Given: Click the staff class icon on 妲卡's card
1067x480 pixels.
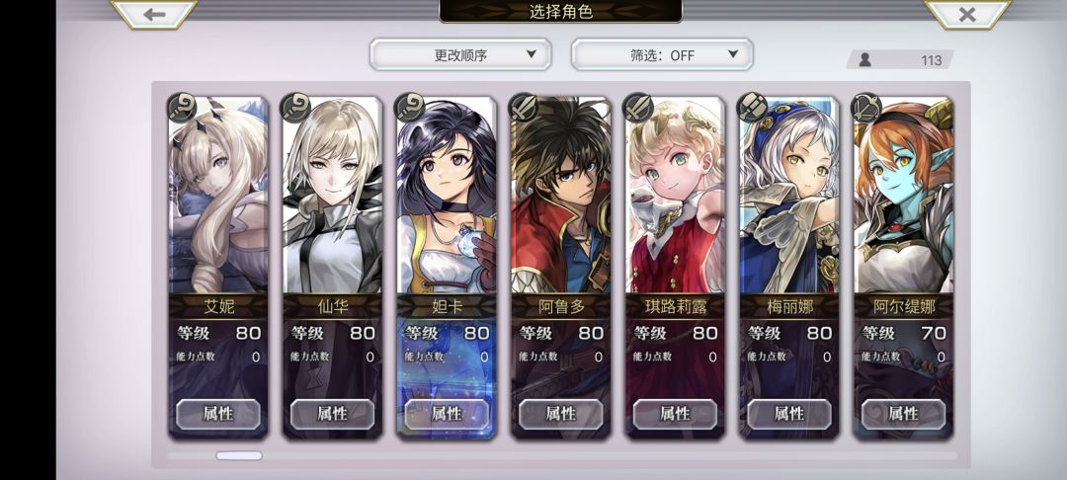Looking at the screenshot, I should 410,108.
